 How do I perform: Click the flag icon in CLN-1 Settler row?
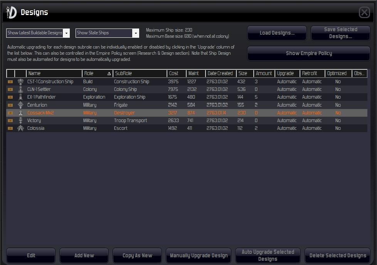10,89
